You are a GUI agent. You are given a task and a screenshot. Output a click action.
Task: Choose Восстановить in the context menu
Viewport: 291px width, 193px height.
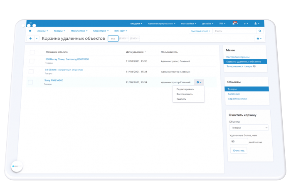185,94
